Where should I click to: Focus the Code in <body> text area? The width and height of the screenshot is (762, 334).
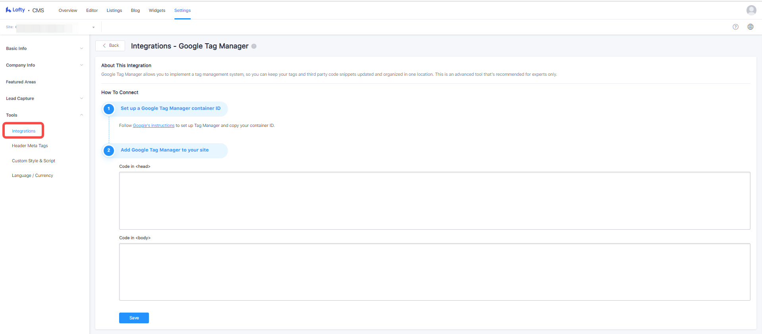434,272
